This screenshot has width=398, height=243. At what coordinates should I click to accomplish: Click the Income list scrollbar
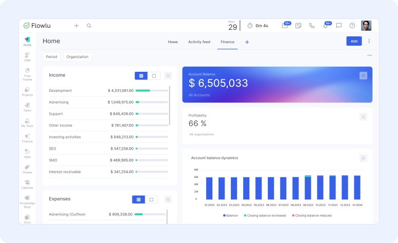pyautogui.click(x=169, y=106)
